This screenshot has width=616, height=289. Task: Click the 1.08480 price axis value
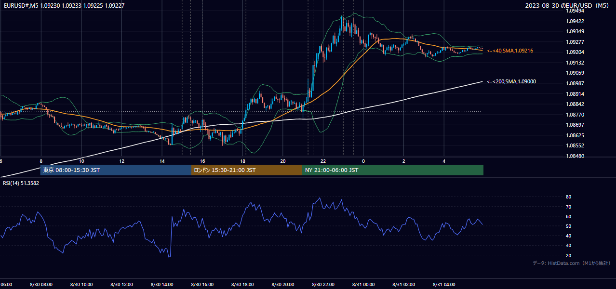coord(575,156)
